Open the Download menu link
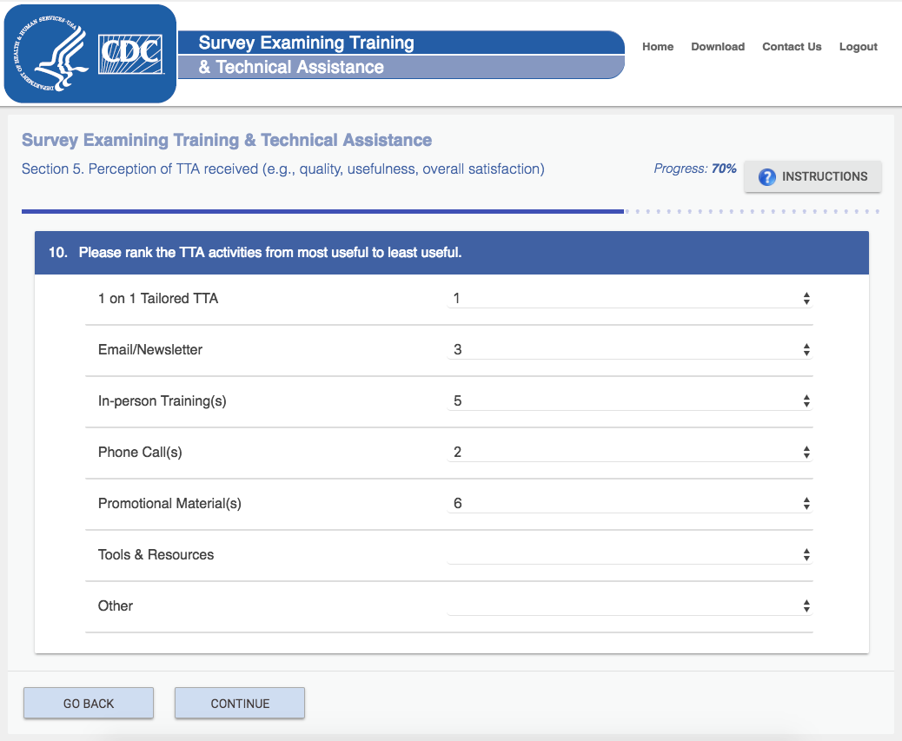Viewport: 902px width, 741px height. click(x=718, y=47)
